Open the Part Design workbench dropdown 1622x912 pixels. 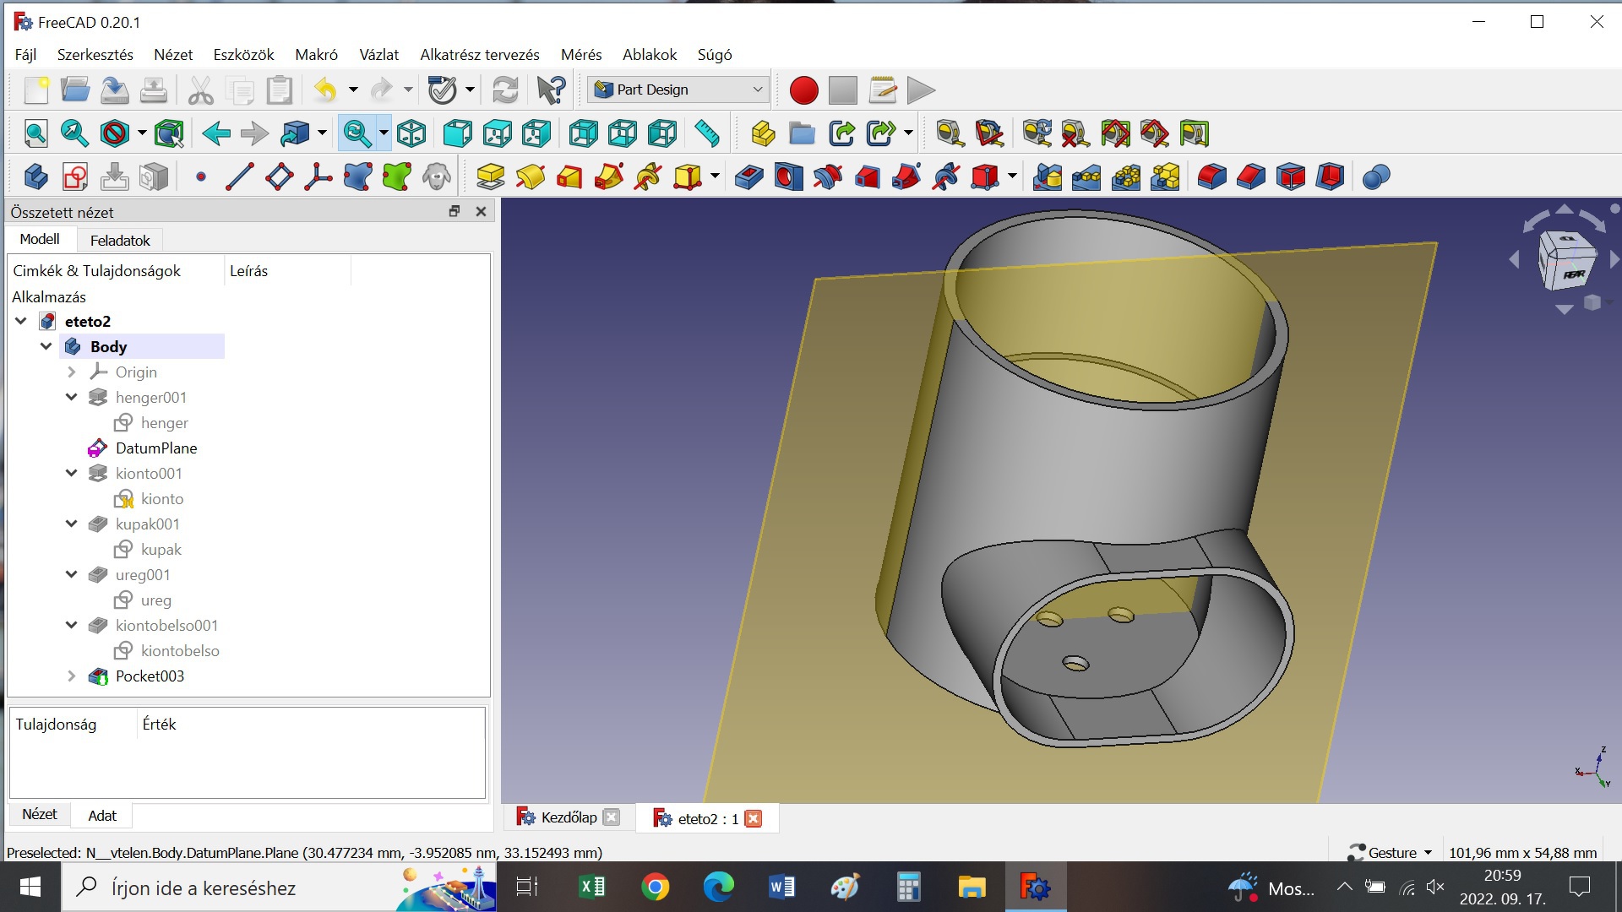pos(678,90)
